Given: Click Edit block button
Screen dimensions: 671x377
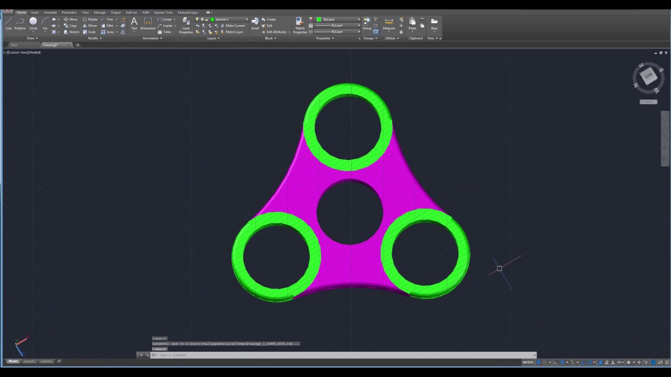Looking at the screenshot, I should (267, 26).
